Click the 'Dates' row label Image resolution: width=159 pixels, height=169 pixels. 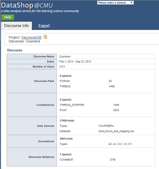(50, 62)
